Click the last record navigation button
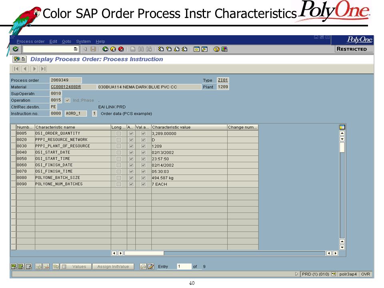Image resolution: width=384 pixels, height=288 pixels. 43,69
